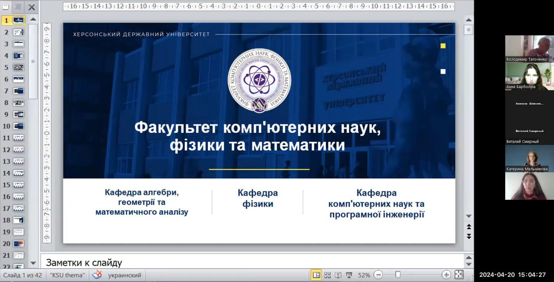
Task: Click the 'украинский' language indicator
Action: (x=125, y=275)
